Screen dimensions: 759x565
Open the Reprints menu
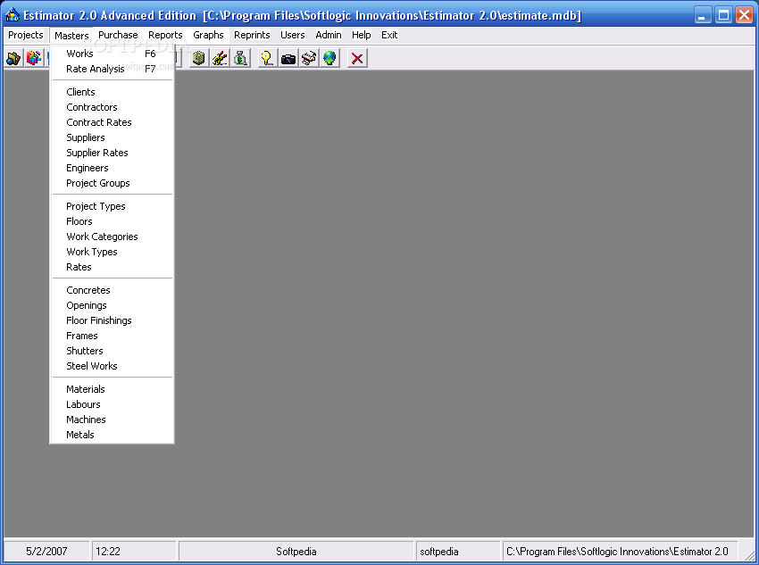pyautogui.click(x=252, y=35)
